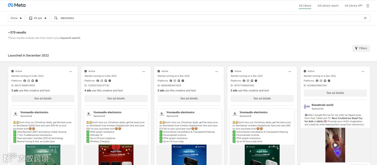Click Voonaudio avatar on the save $50 ad

tap(89, 114)
